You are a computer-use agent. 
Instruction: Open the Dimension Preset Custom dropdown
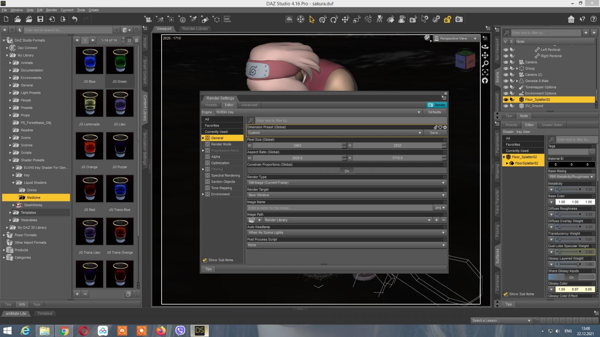(334, 133)
